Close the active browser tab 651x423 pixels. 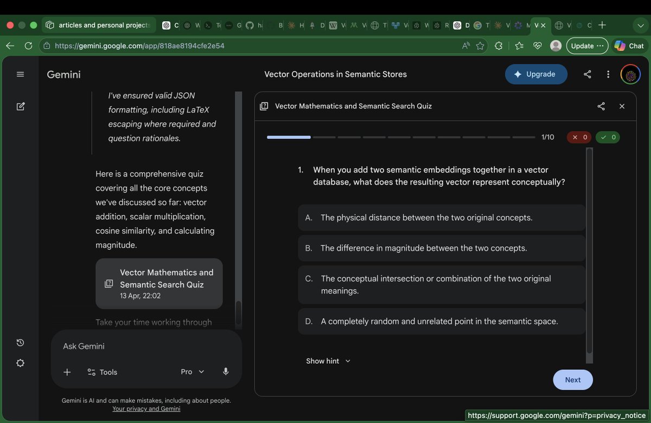tap(543, 25)
